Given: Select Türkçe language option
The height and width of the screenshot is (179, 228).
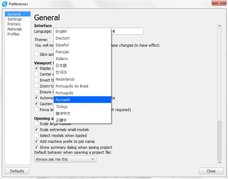Looking at the screenshot, I should coord(62,107).
